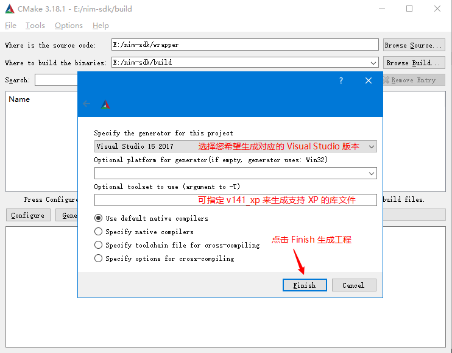
Task: Click the dialog help question mark
Action: click(341, 80)
